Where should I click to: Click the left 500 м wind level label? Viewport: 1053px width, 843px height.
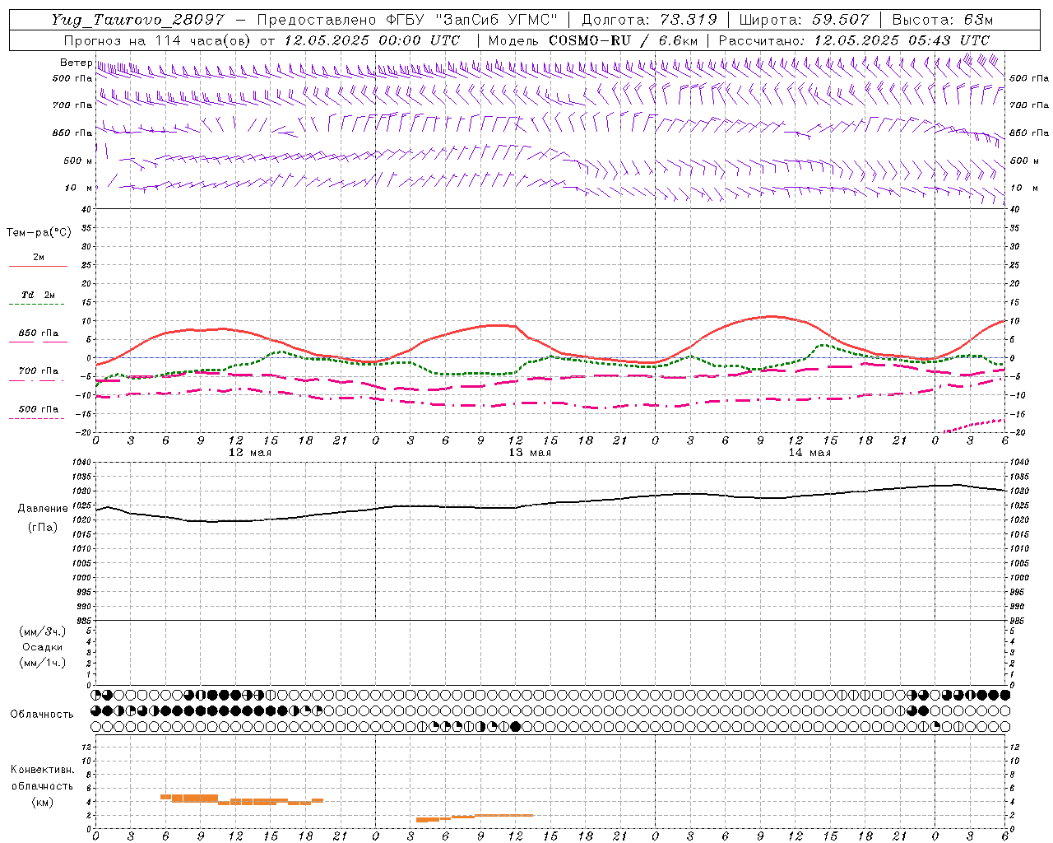pyautogui.click(x=77, y=161)
